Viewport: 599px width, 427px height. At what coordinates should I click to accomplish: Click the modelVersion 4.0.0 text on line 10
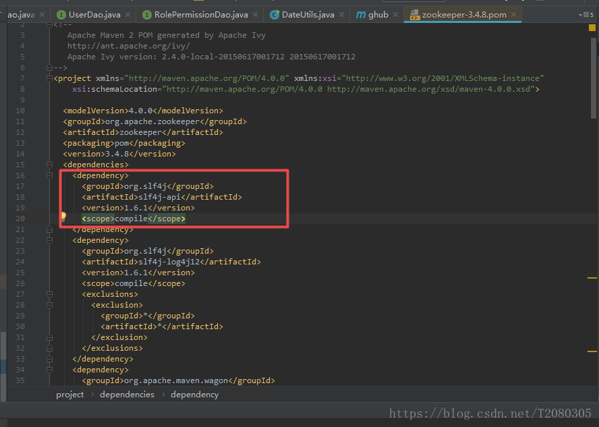pyautogui.click(x=140, y=111)
